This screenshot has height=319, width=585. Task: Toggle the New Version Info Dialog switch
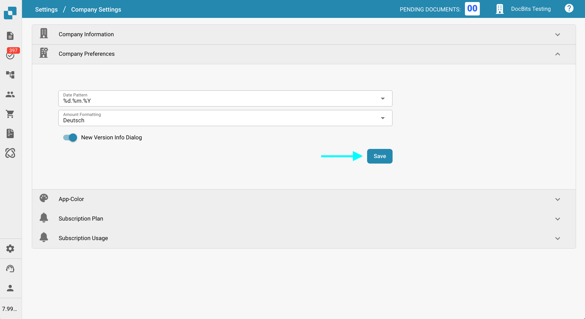pos(70,137)
